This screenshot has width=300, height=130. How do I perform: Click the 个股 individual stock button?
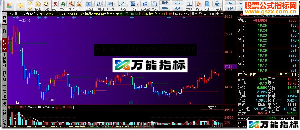[230, 8]
